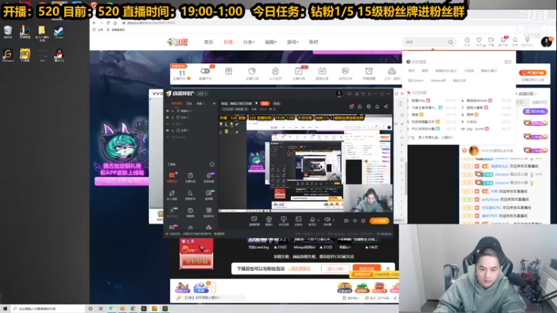Open the 主播任务 checklist icon
The width and height of the screenshot is (557, 313).
click(299, 72)
